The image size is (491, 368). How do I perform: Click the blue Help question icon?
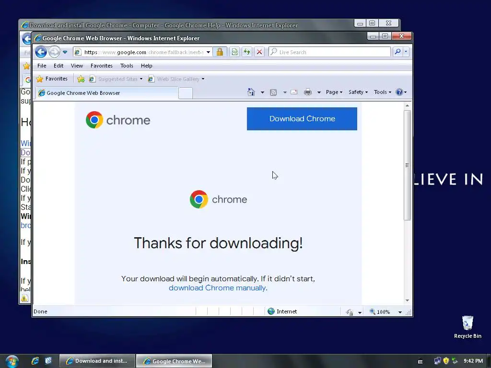tap(399, 92)
